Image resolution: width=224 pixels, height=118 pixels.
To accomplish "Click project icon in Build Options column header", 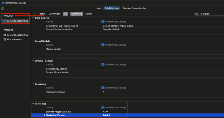I will coord(103,22).
